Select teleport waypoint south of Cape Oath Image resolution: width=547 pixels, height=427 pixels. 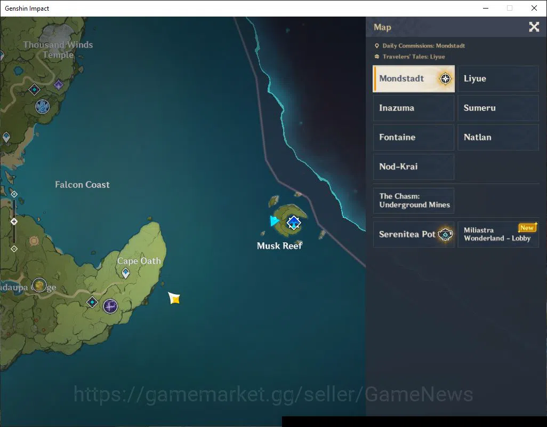(92, 302)
